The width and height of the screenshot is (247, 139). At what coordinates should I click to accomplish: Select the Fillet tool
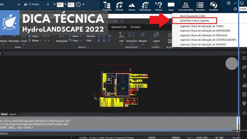point(87,40)
